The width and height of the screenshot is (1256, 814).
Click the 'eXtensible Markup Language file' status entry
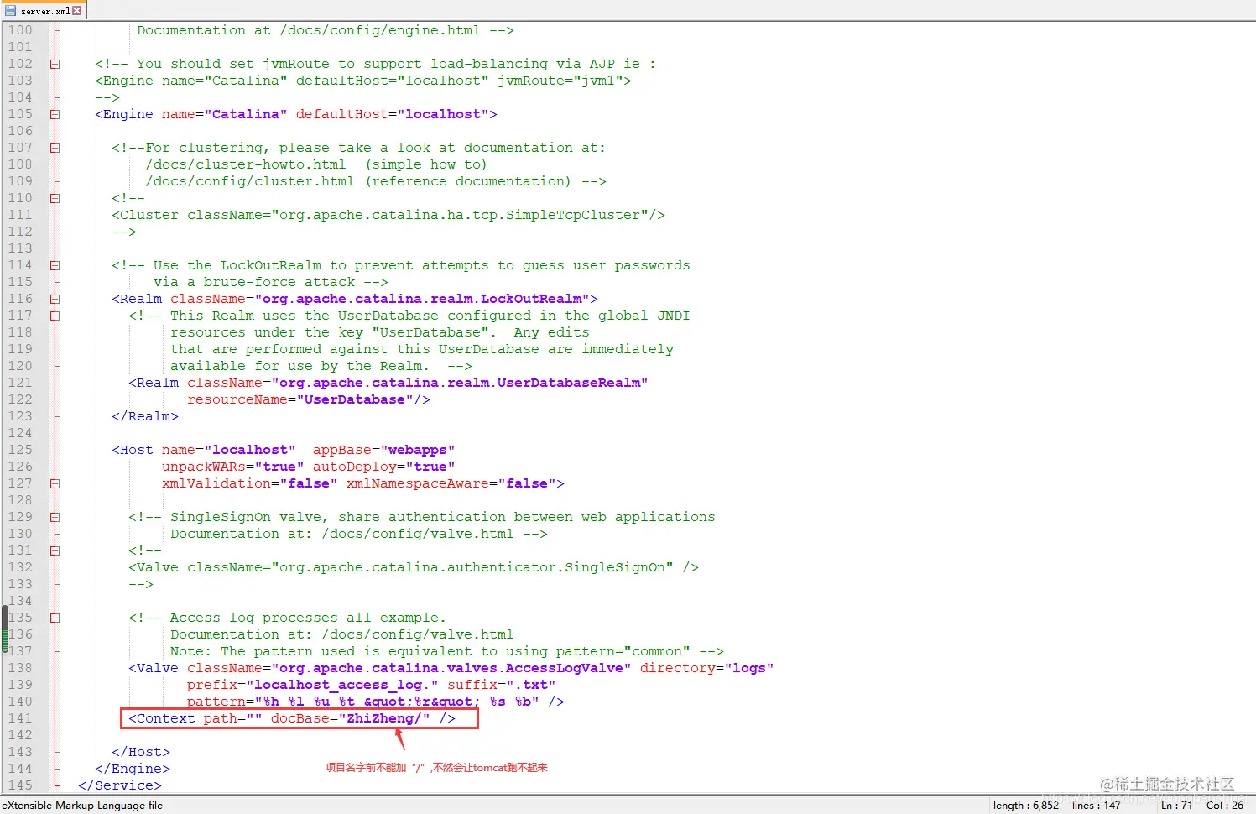click(x=82, y=806)
